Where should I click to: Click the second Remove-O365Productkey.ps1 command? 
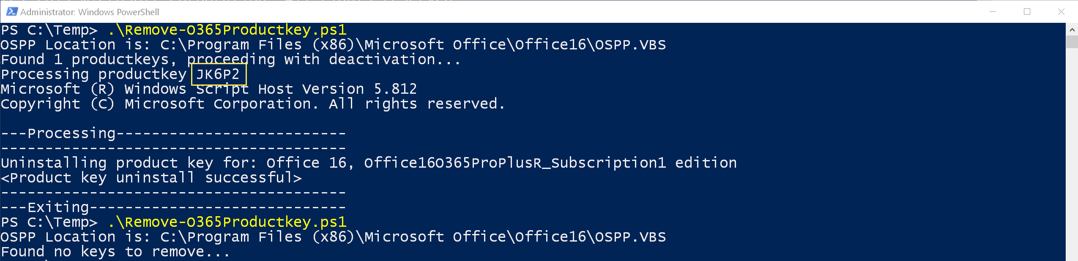click(x=227, y=222)
